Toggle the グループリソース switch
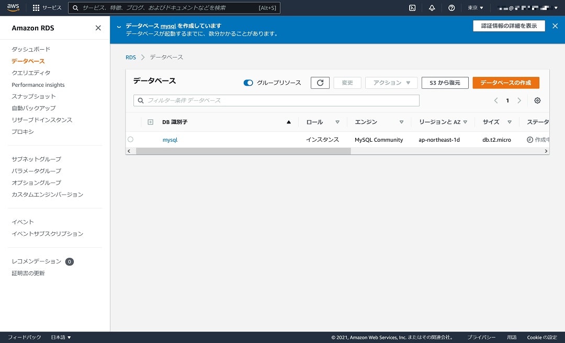Image resolution: width=565 pixels, height=343 pixels. pos(248,83)
